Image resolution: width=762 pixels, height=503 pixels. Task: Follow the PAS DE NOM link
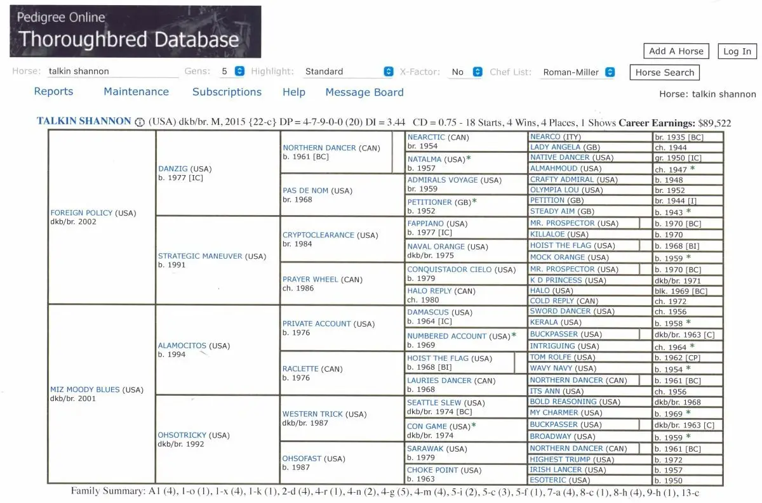coord(306,191)
